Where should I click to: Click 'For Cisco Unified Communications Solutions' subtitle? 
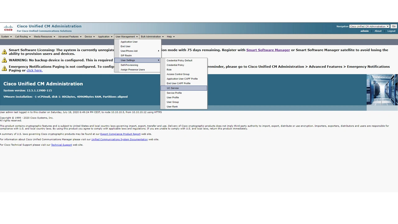coord(44,31)
